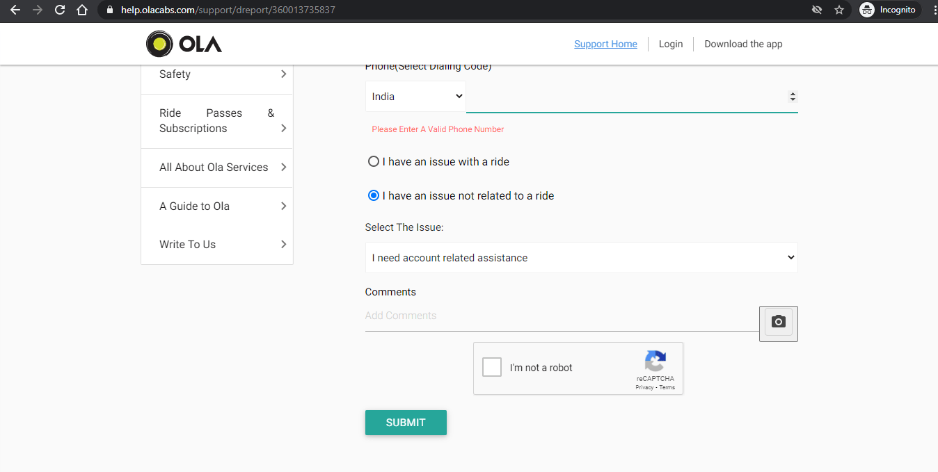Screen dimensions: 938x472
Task: Select 'I have an issue with a ride'
Action: tap(374, 161)
